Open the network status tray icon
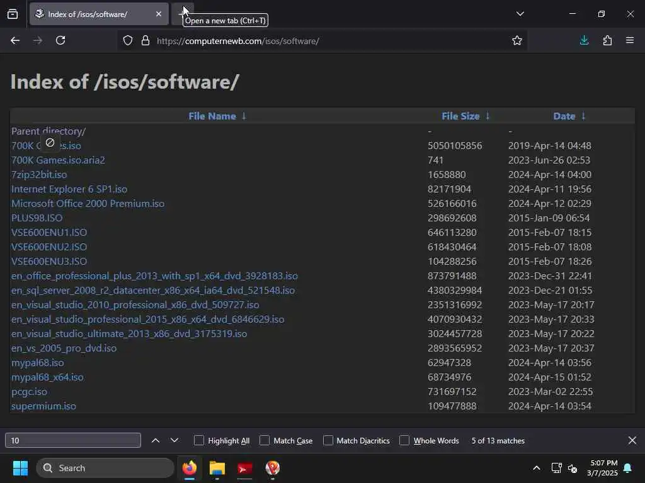This screenshot has width=645, height=483. (556, 468)
